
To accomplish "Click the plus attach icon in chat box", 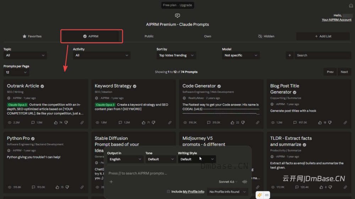I will (x=111, y=182).
